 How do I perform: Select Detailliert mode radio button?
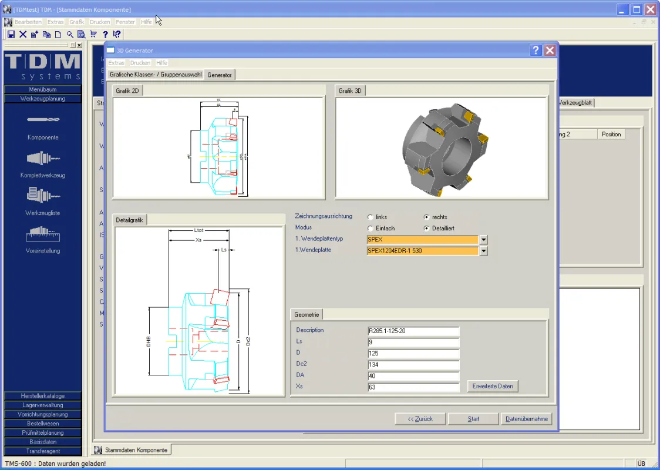tap(426, 229)
